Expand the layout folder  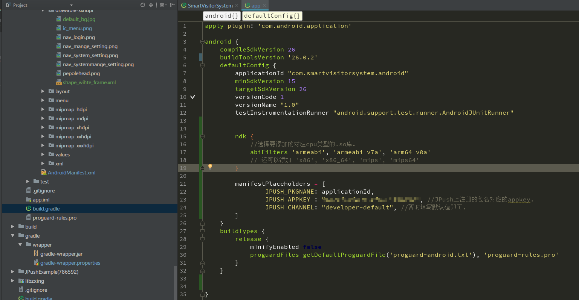(43, 91)
